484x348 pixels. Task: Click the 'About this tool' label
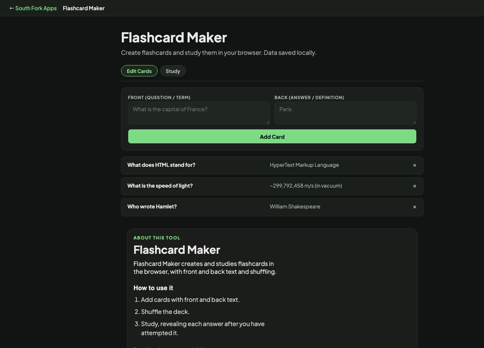click(157, 238)
